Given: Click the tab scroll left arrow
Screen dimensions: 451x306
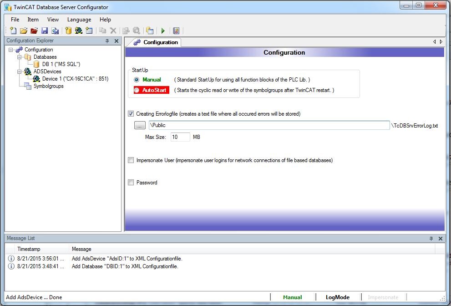Looking at the screenshot, I should (434, 42).
